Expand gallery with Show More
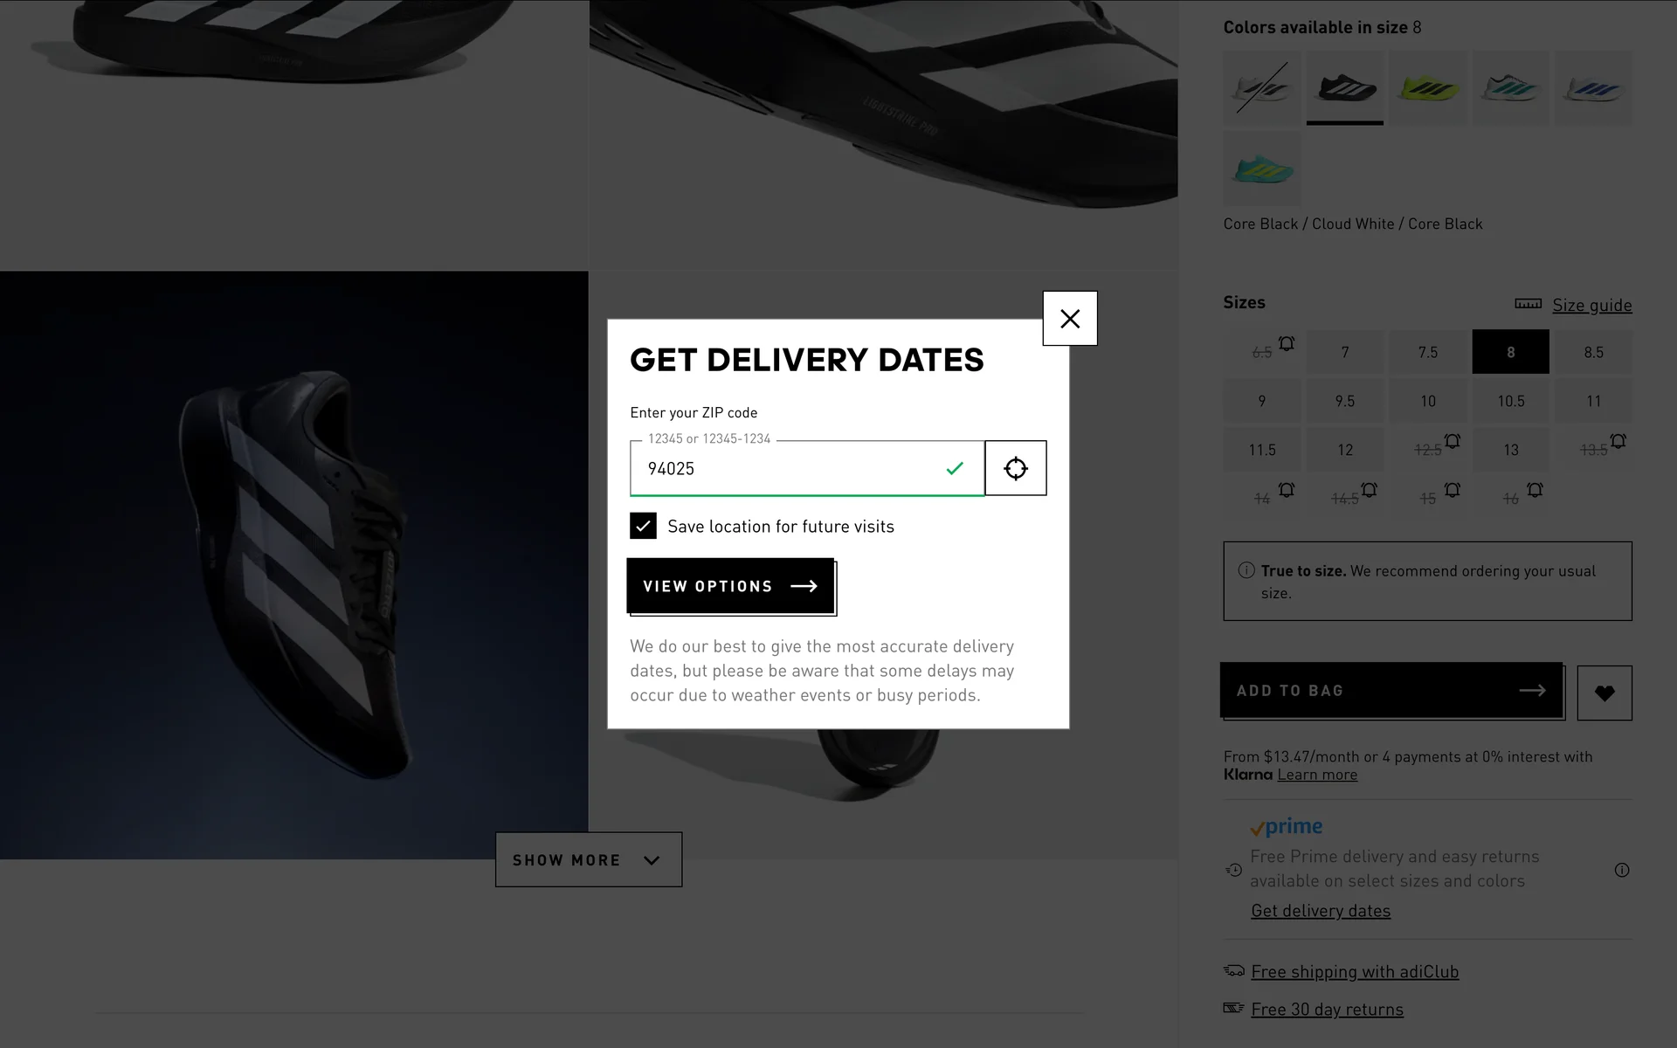Image resolution: width=1677 pixels, height=1048 pixels. tap(588, 859)
